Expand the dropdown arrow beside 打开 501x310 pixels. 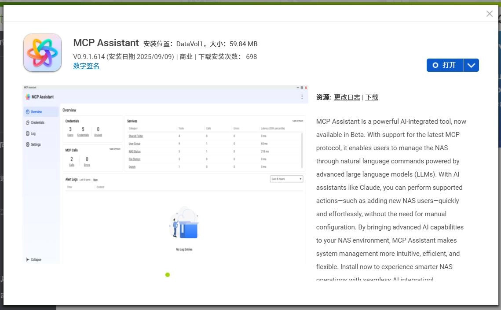tap(472, 65)
